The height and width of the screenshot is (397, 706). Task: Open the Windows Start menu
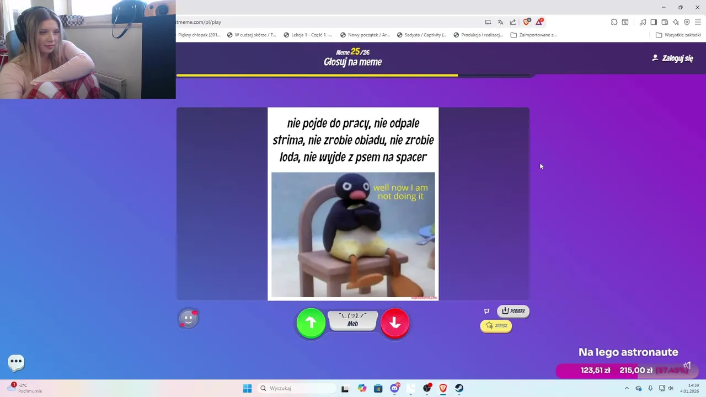pyautogui.click(x=247, y=388)
